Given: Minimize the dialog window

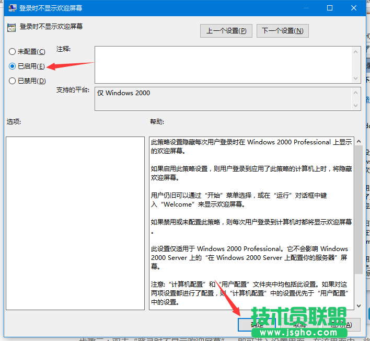Looking at the screenshot, I should [x=306, y=8].
